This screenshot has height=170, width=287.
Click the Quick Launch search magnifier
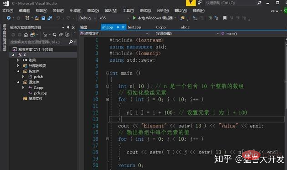click(259, 3)
